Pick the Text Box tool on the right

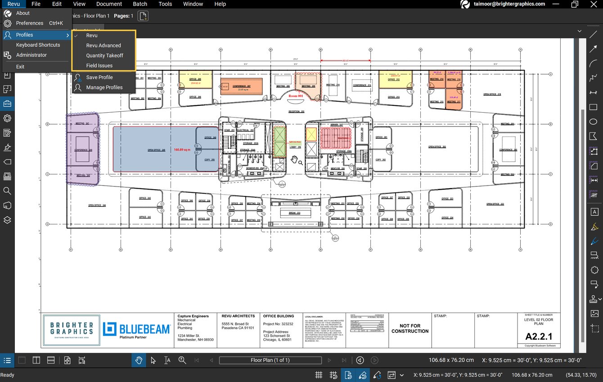[x=594, y=212]
